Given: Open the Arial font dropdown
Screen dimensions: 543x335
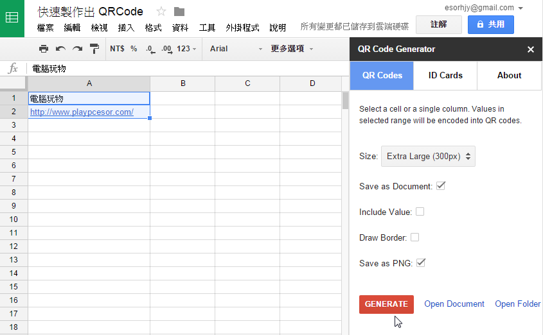Looking at the screenshot, I should click(x=236, y=49).
